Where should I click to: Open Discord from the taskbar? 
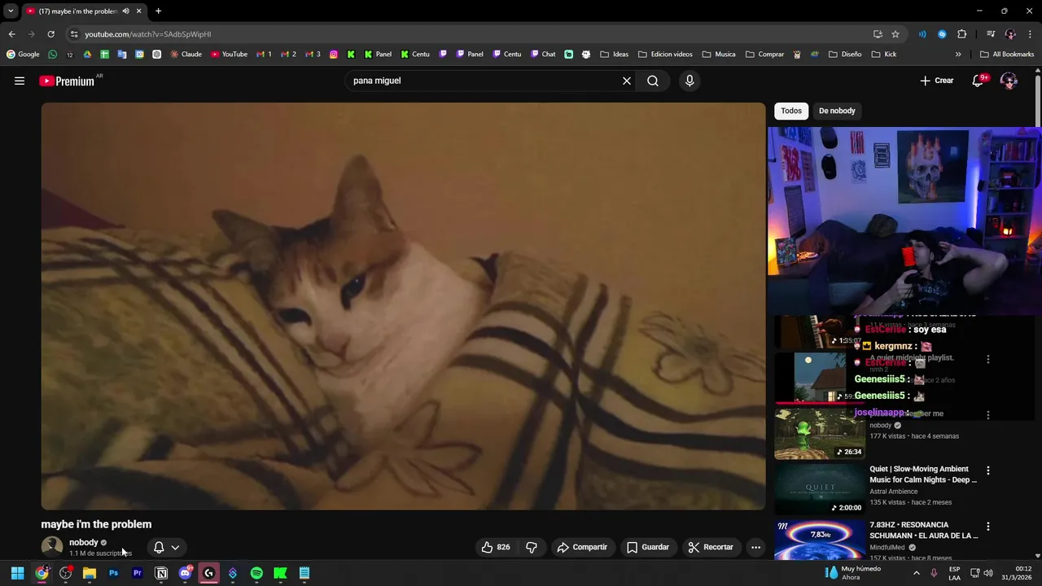coord(185,573)
